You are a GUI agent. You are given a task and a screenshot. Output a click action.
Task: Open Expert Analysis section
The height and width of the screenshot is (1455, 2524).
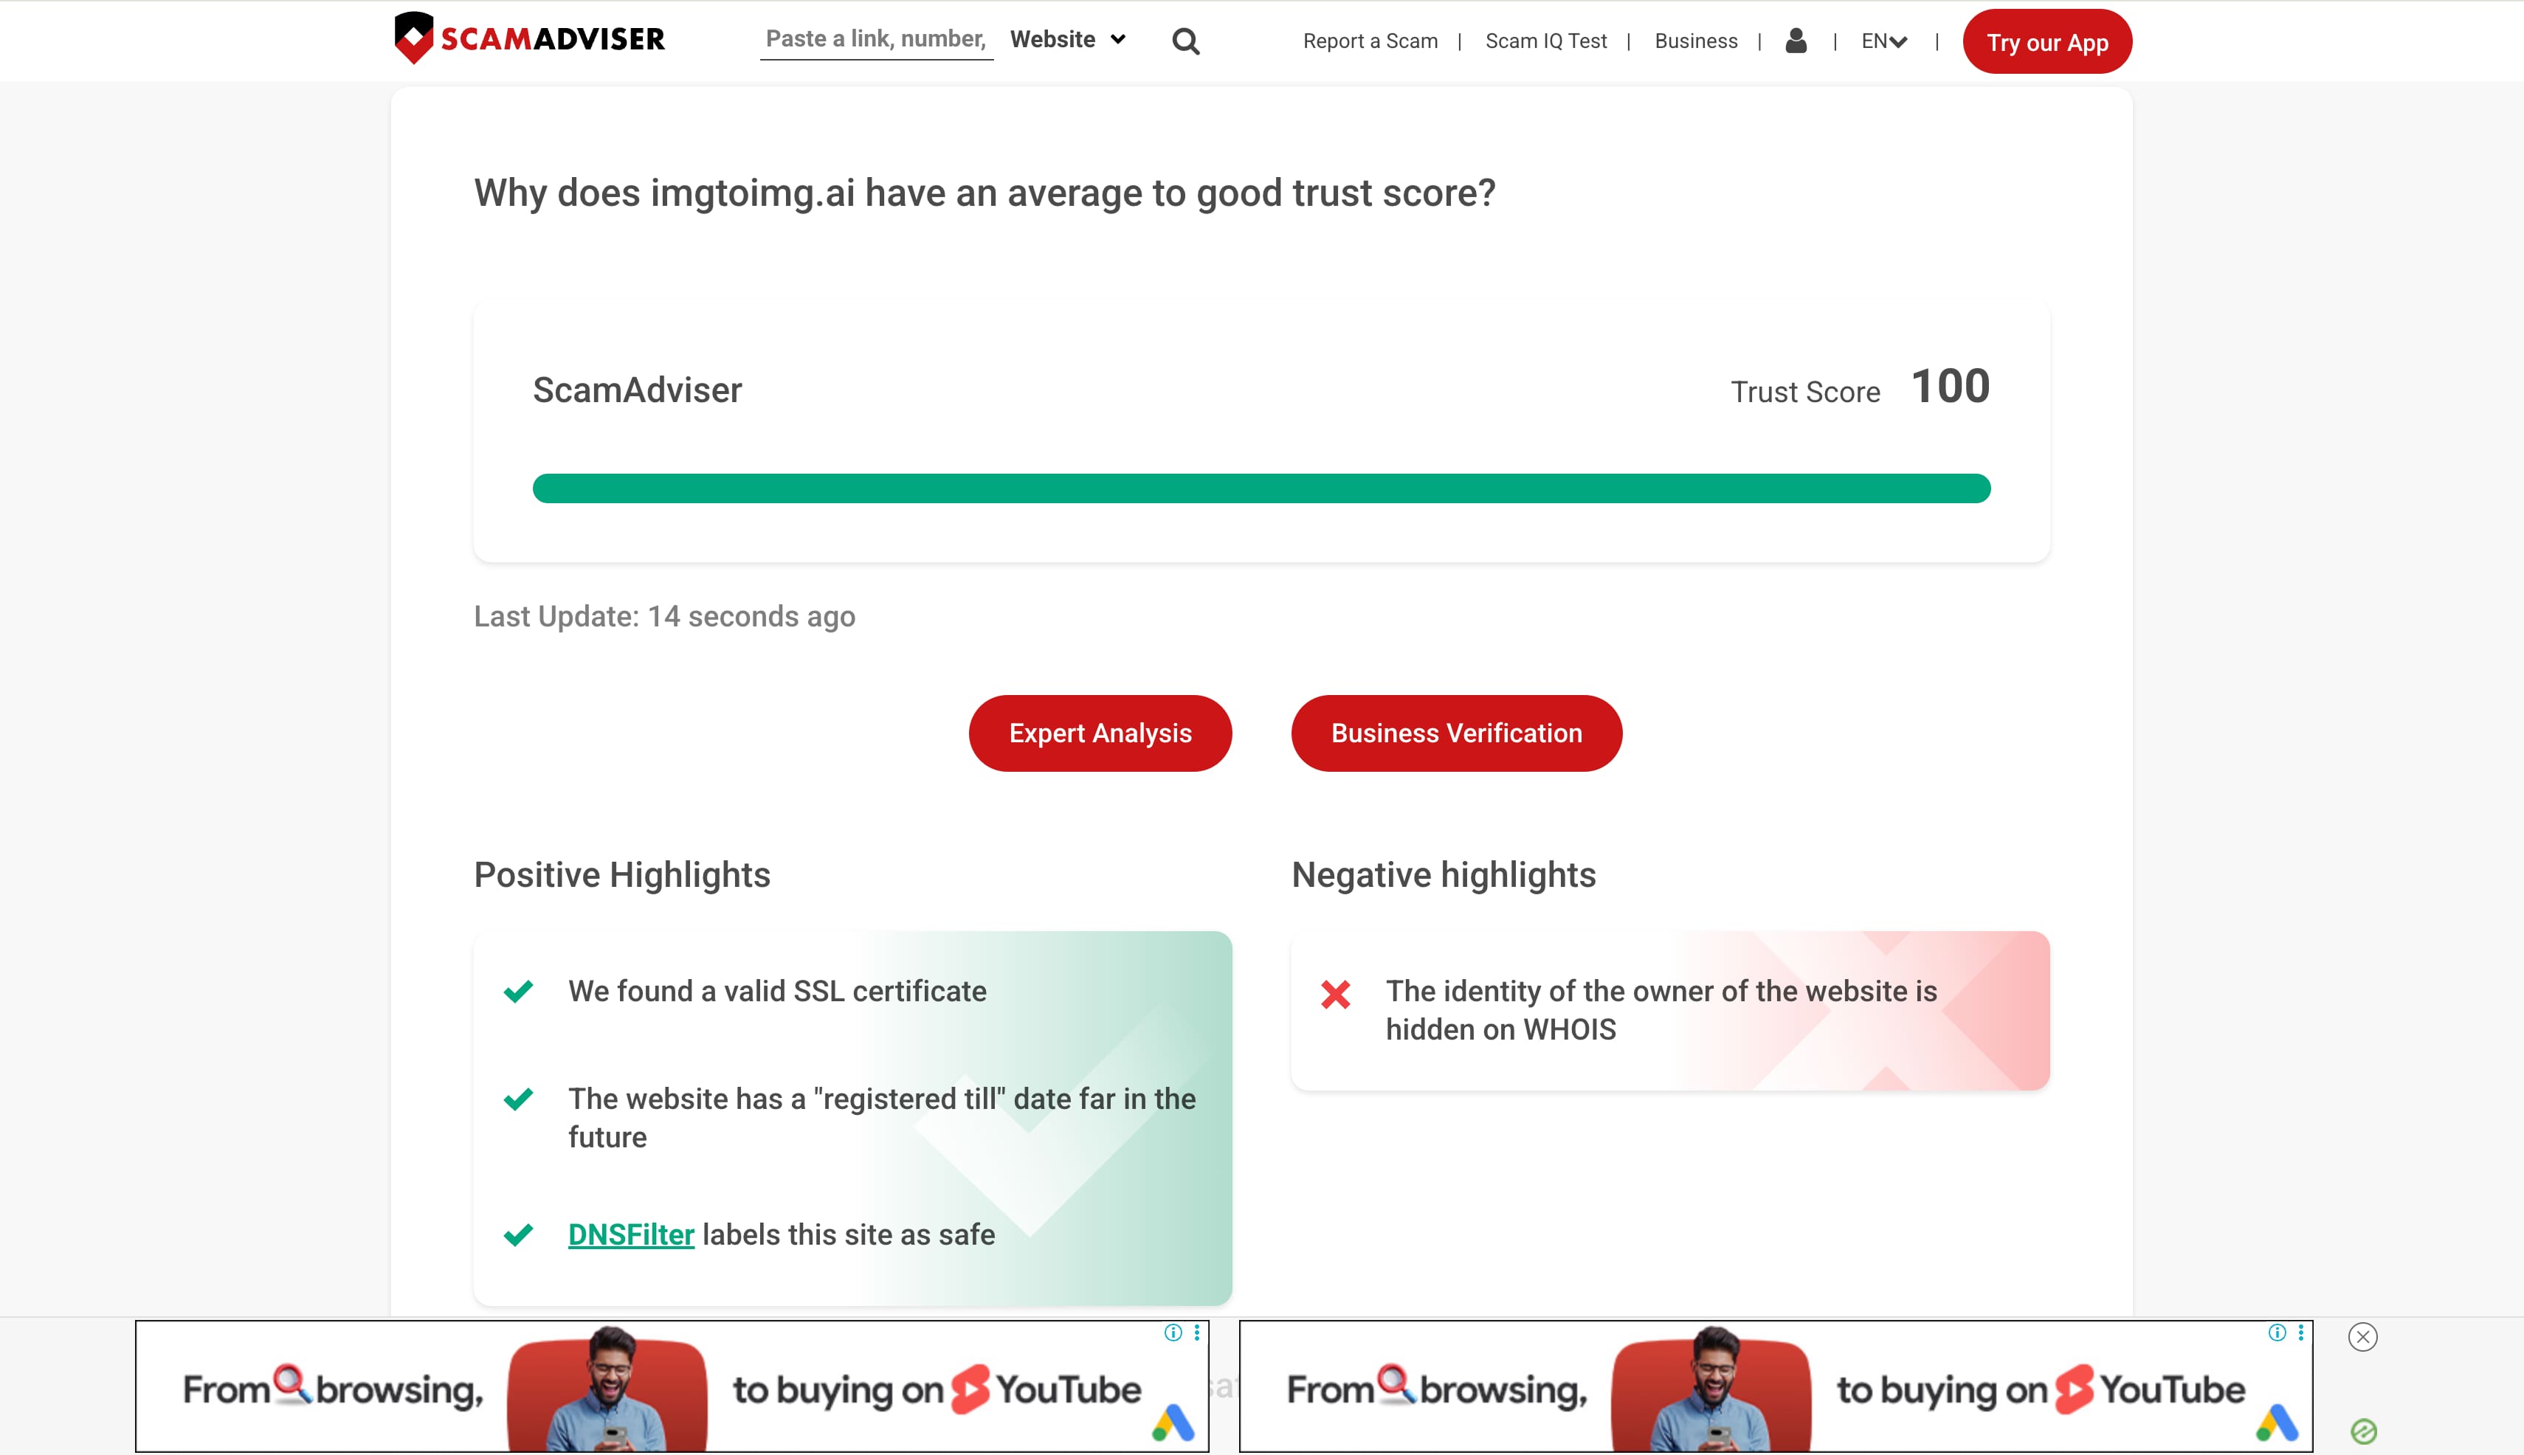coord(1100,733)
